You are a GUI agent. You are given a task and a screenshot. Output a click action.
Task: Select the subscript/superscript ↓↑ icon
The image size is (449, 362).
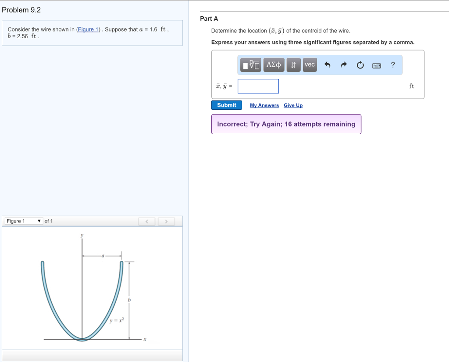(x=293, y=65)
